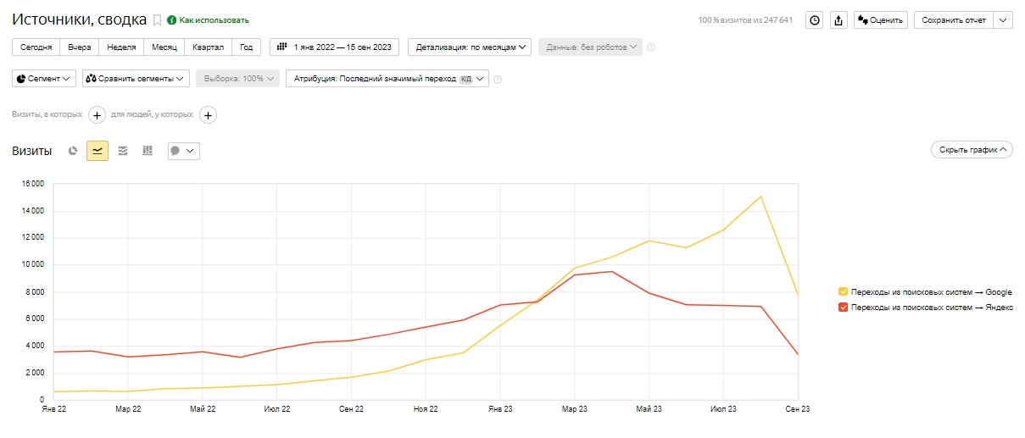Collapse the chart with Скрыть график
Screen dimensions: 1025x438
pos(972,150)
